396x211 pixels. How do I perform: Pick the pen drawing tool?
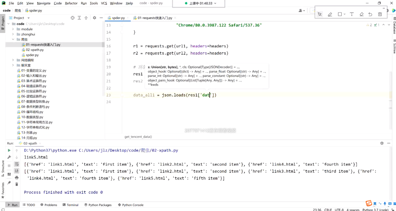click(x=330, y=15)
